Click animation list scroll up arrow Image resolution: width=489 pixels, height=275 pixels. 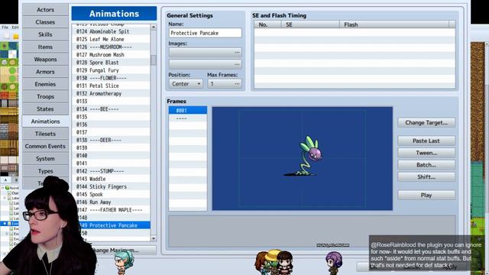pyautogui.click(x=154, y=27)
